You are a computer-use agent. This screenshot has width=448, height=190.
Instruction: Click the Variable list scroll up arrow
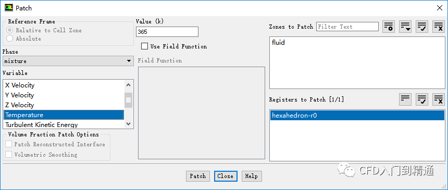pos(128,85)
